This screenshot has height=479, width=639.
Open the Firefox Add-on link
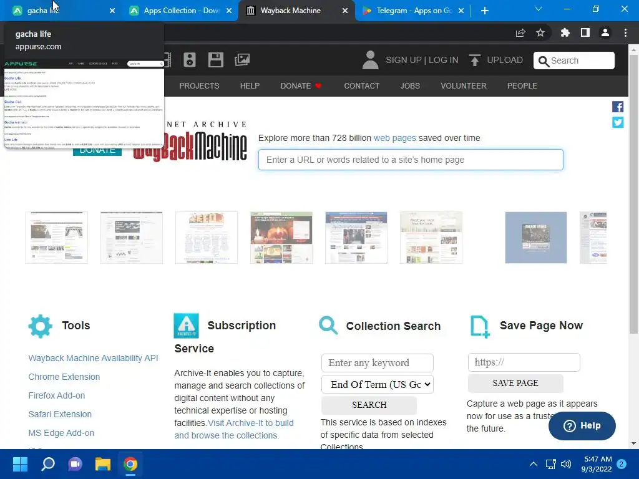57,395
